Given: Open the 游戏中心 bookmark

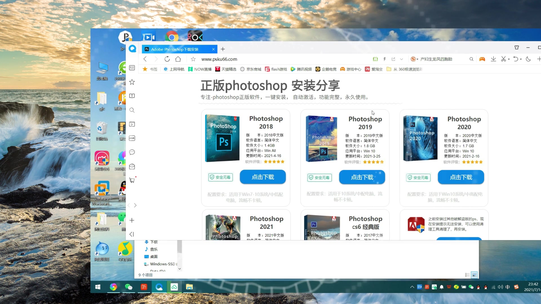Looking at the screenshot, I should [x=351, y=69].
